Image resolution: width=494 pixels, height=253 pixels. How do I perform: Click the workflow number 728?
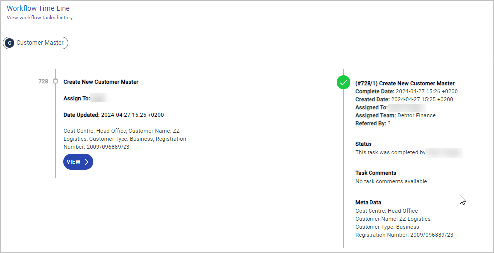43,81
